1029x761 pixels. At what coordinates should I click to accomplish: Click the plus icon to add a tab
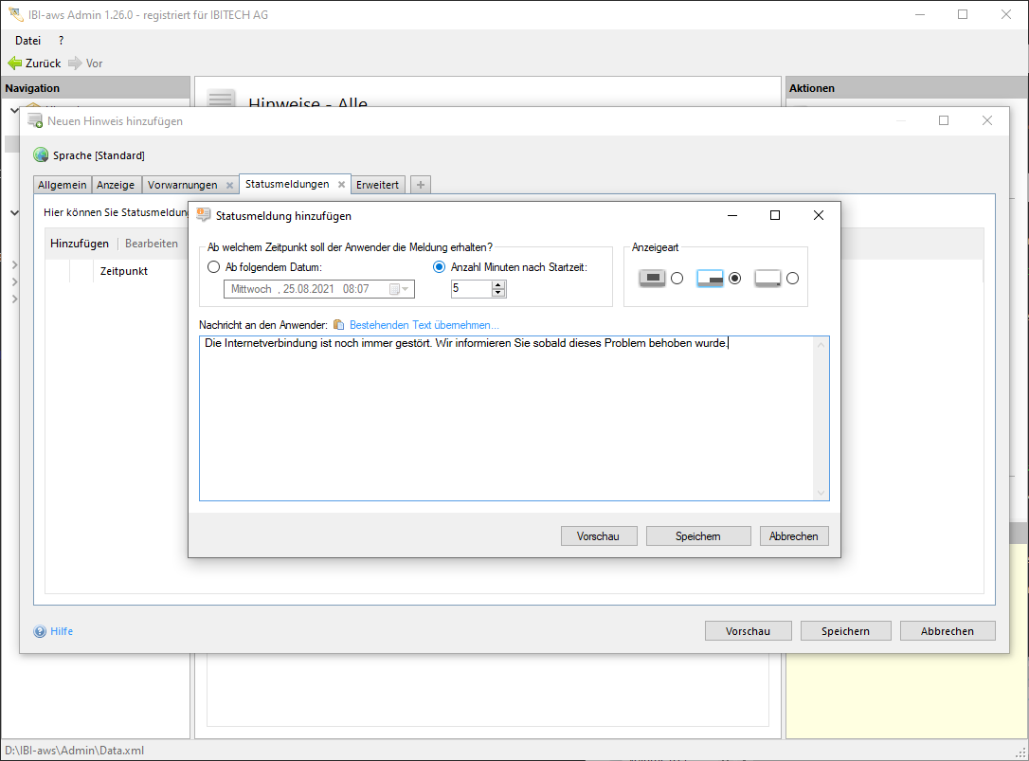pyautogui.click(x=421, y=185)
